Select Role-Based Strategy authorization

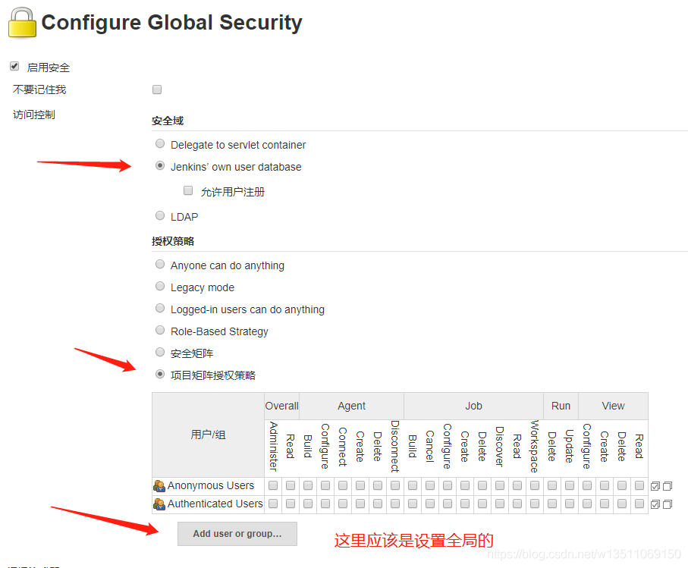pos(160,330)
